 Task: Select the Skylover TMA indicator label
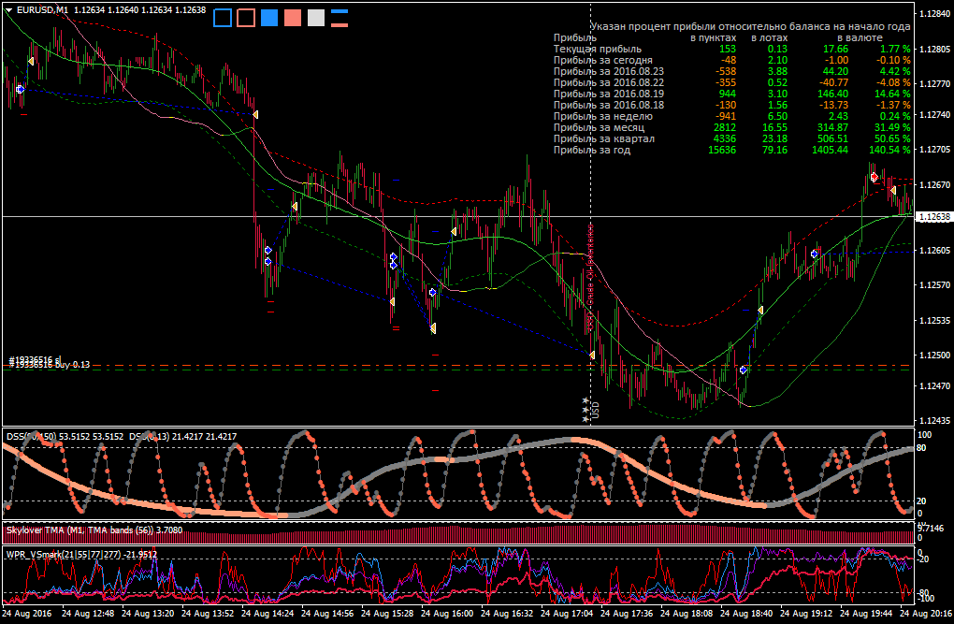94,530
